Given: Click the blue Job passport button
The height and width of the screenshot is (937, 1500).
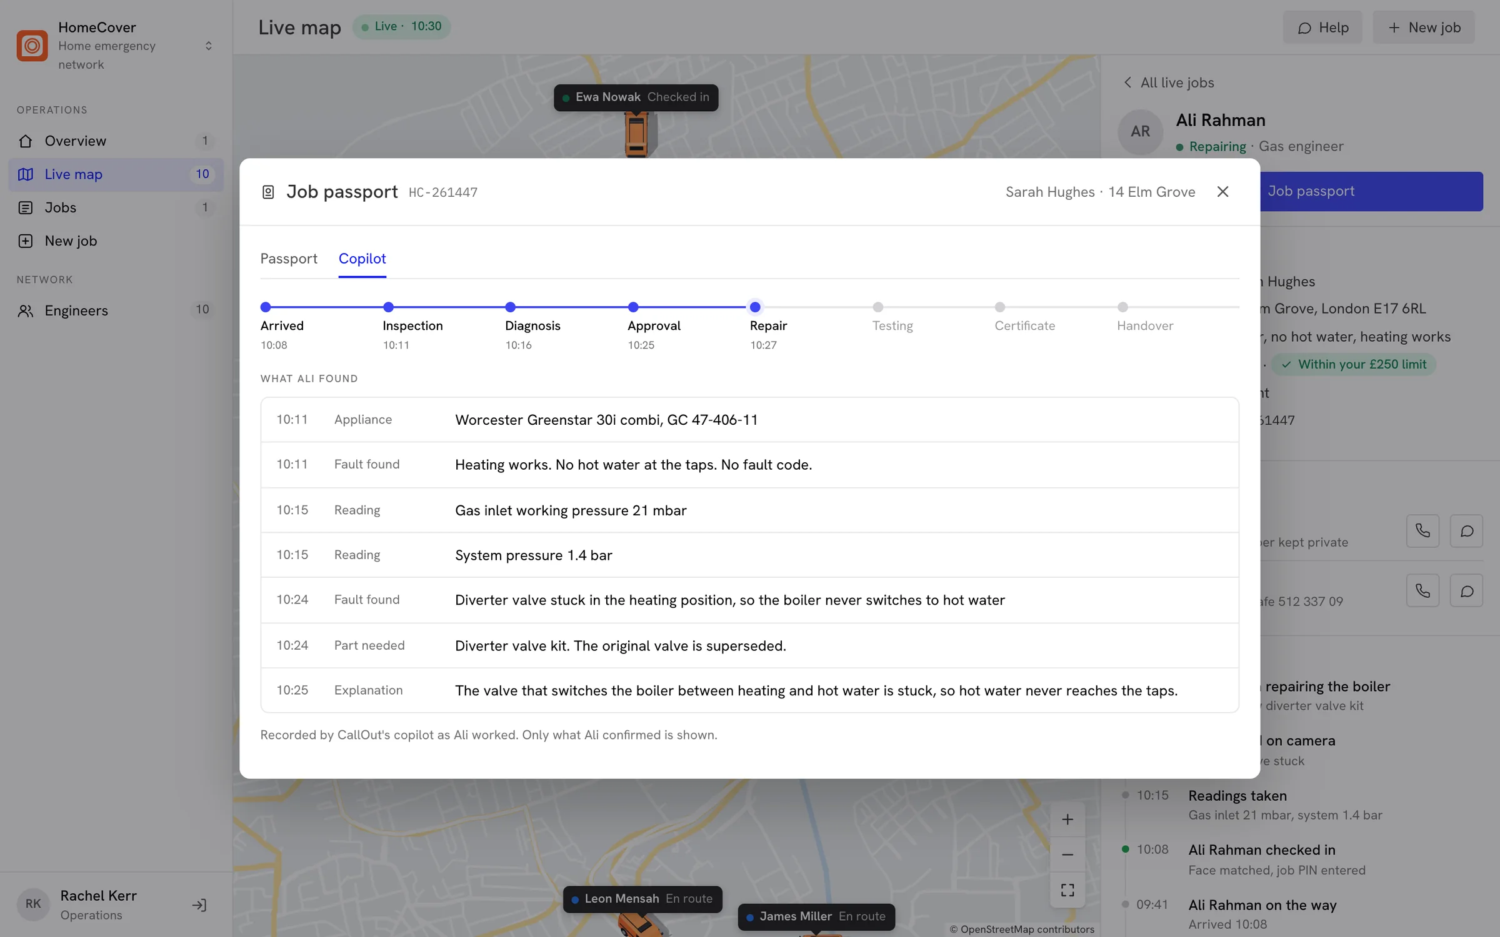Looking at the screenshot, I should (x=1371, y=191).
